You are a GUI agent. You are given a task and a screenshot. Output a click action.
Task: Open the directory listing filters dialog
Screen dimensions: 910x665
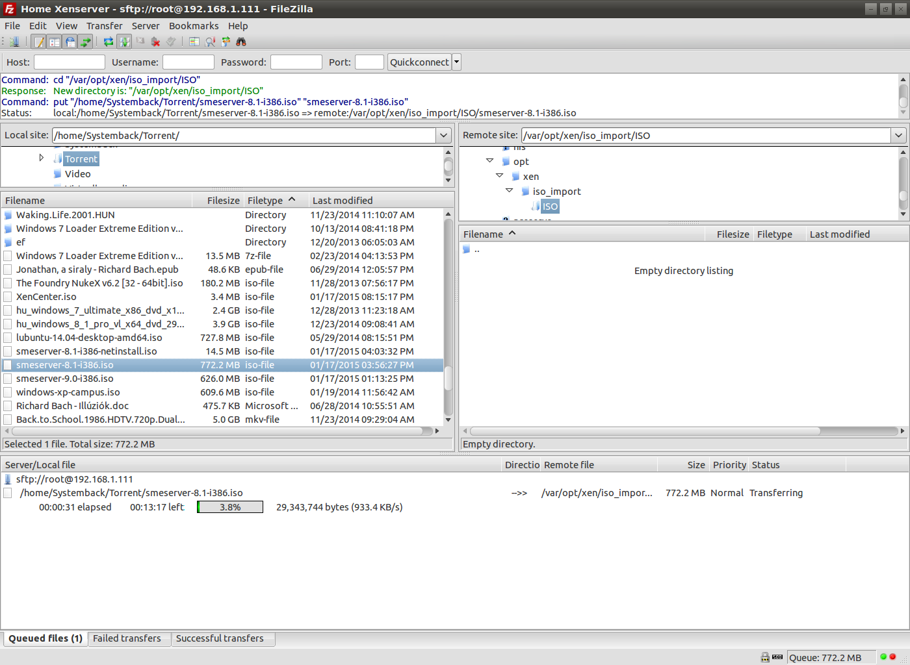pos(194,42)
